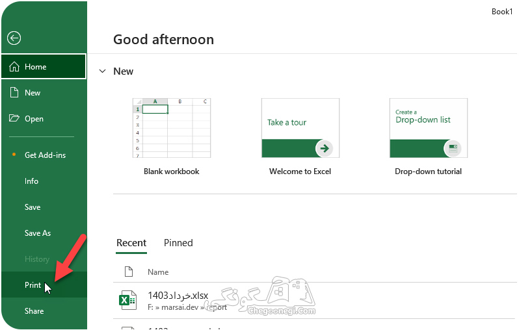Click the file type icon in list header
This screenshot has height=330, width=519.
point(128,272)
